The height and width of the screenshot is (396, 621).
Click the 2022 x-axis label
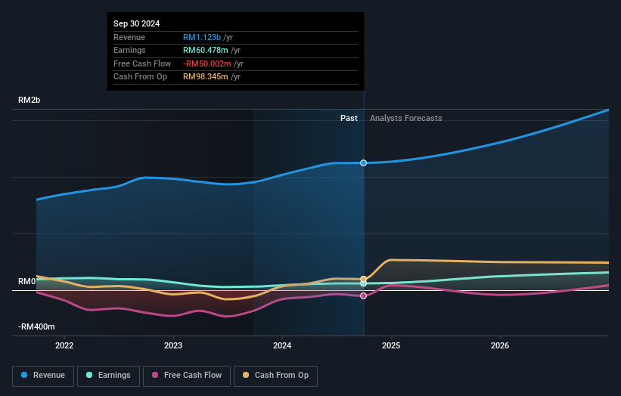pyautogui.click(x=64, y=345)
